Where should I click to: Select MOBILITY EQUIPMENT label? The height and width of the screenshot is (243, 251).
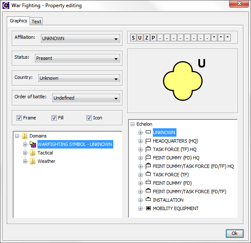(x=176, y=208)
